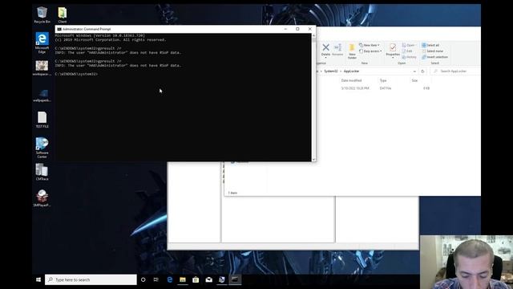The width and height of the screenshot is (513, 289).
Task: Launch Microsoft Edge from the desktop shortcut
Action: pos(42,43)
